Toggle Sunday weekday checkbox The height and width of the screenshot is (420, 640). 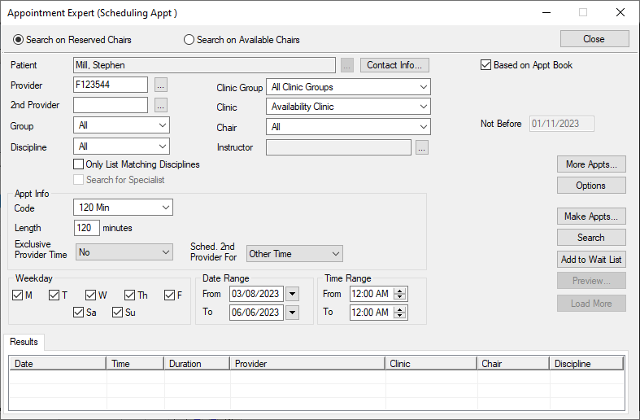118,312
